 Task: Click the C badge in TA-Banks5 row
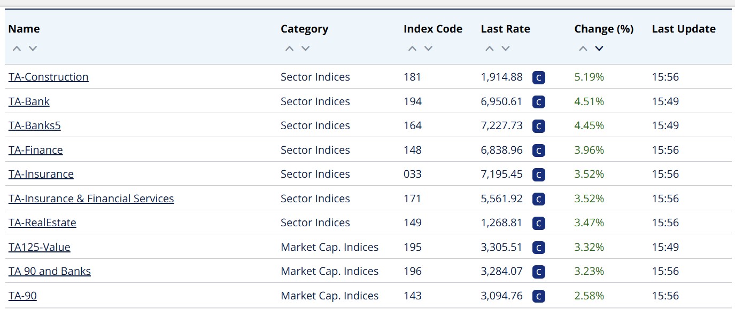pyautogui.click(x=539, y=126)
